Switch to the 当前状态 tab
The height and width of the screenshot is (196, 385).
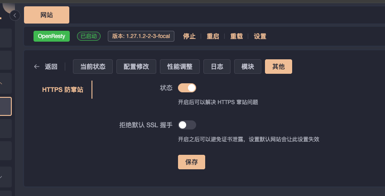pyautogui.click(x=93, y=67)
